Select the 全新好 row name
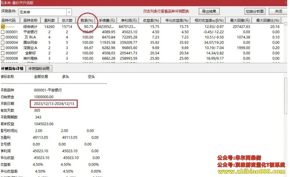Screen dimensions: 290x177 click(30, 53)
